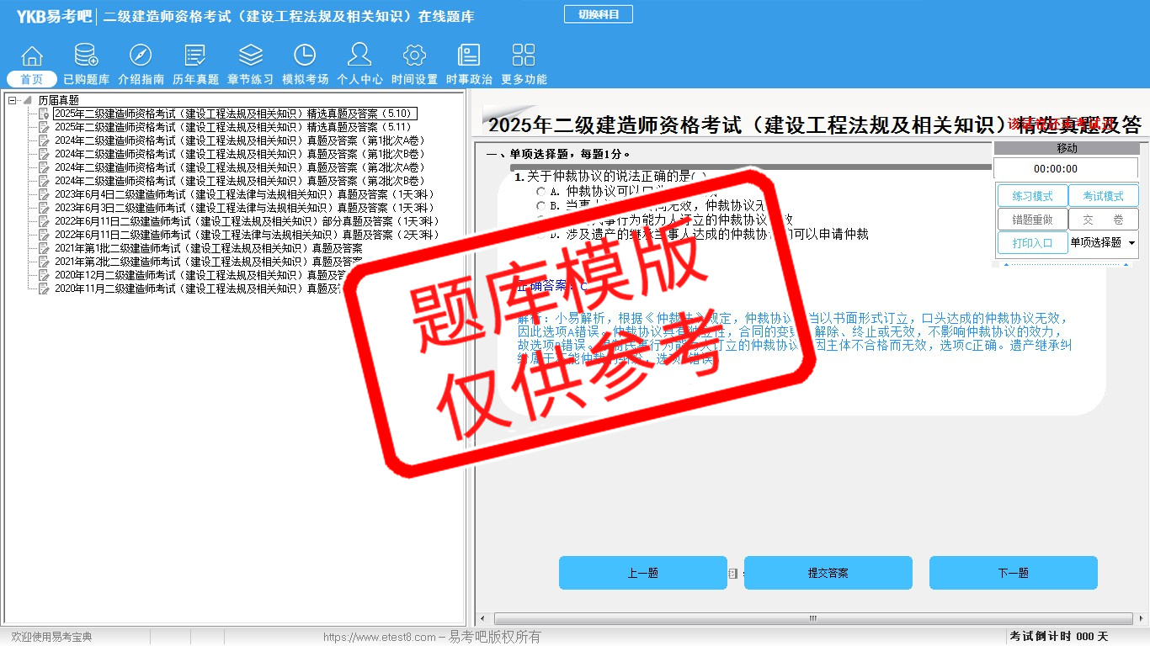
Task: Open 时事政治 news icon
Action: click(469, 56)
